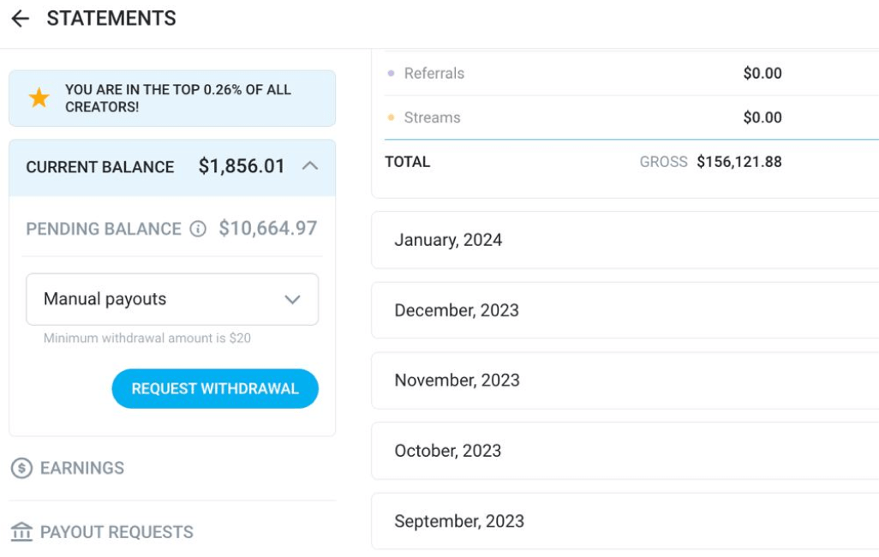Viewport: 879px width, 557px height.
Task: Click the bank Payout Requests icon
Action: pyautogui.click(x=22, y=532)
